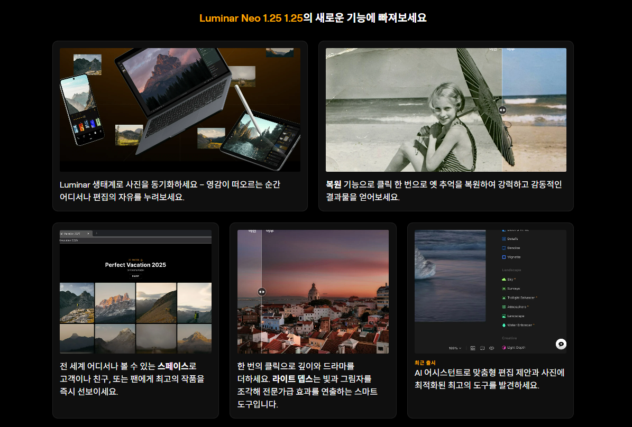Click the filmstrip icon next to zoom percentage

pos(473,348)
